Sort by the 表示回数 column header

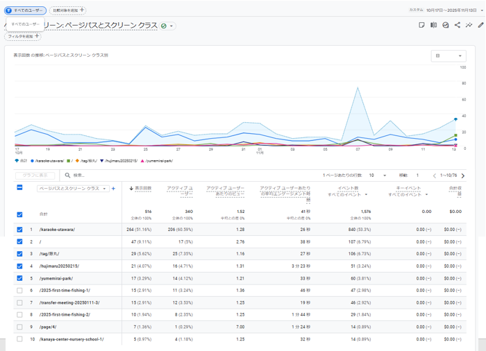(x=141, y=188)
